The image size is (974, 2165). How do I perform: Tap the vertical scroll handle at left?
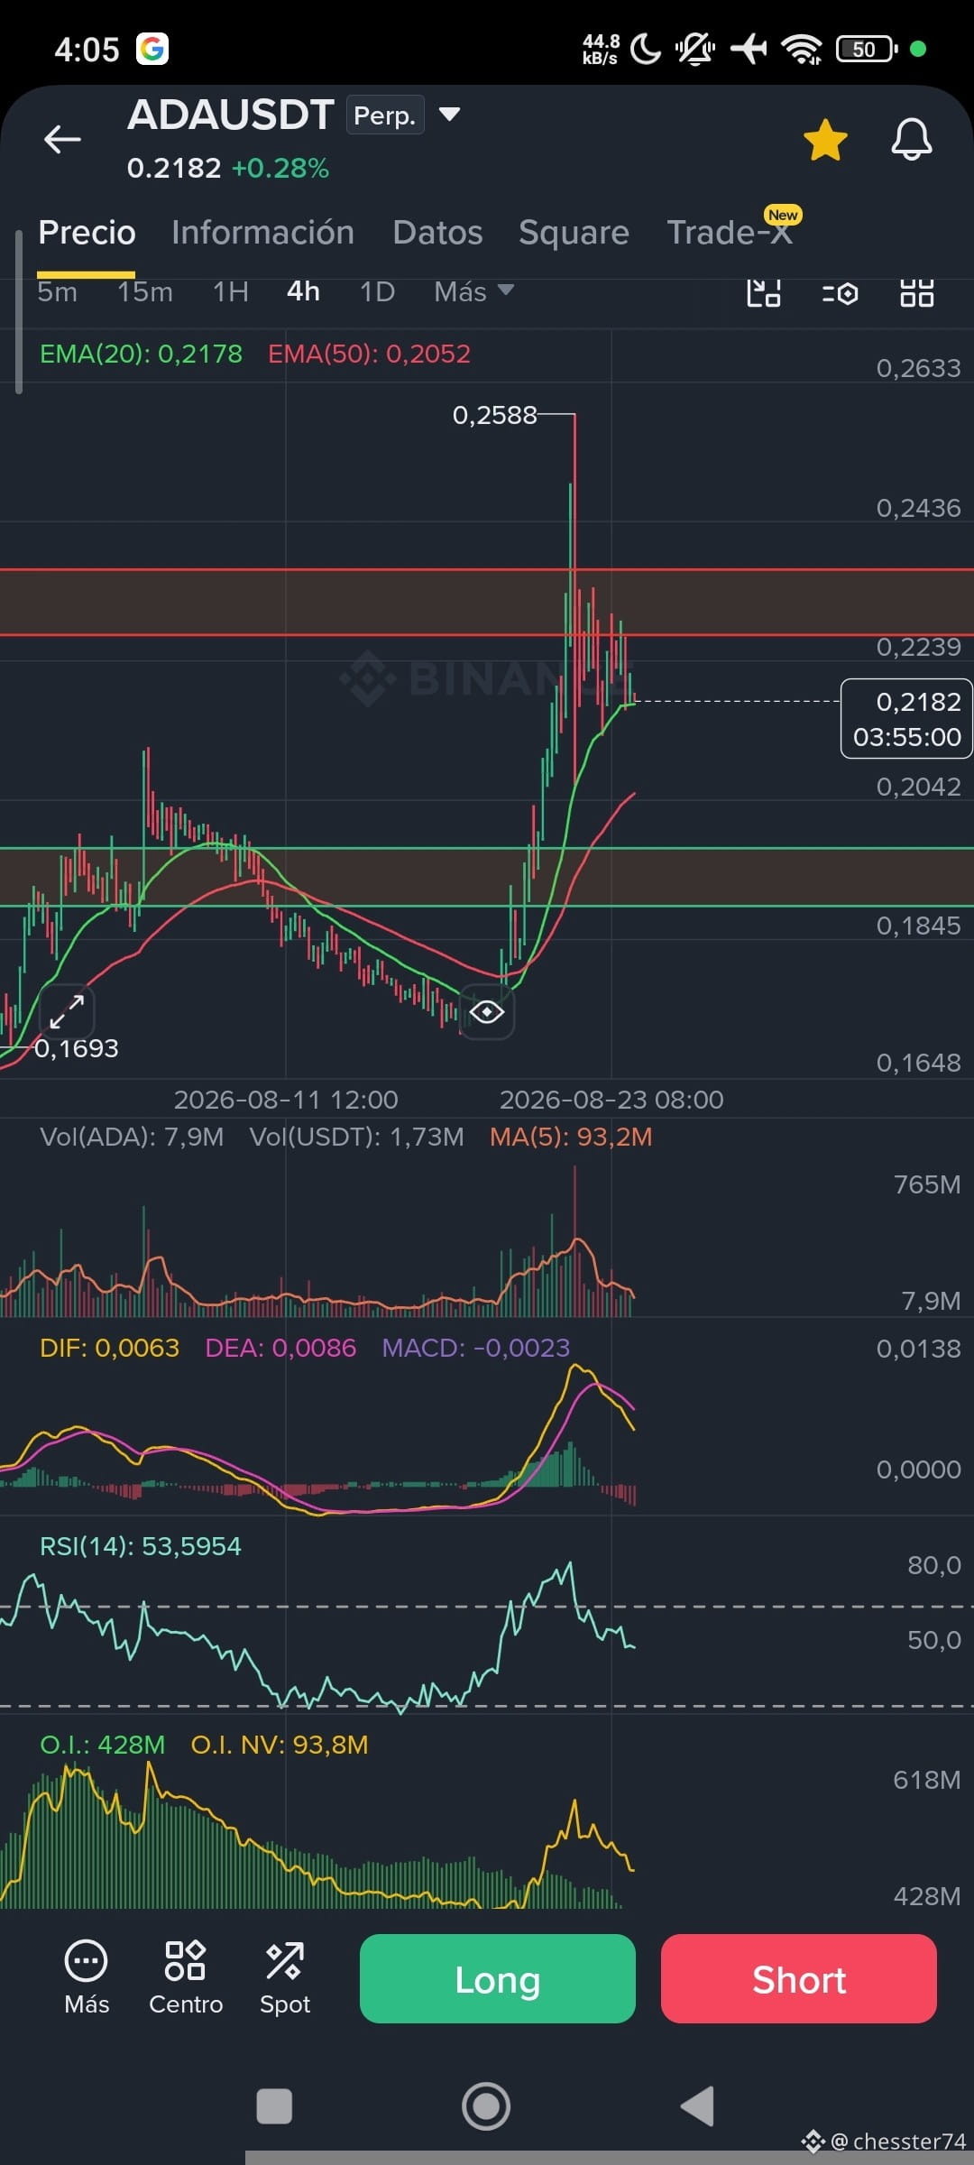pyautogui.click(x=18, y=312)
